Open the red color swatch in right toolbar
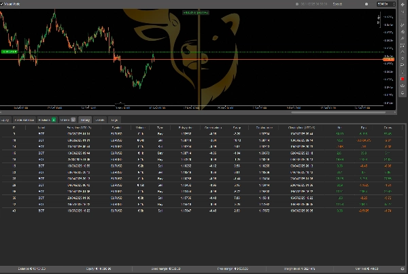408x274 pixels. click(403, 79)
